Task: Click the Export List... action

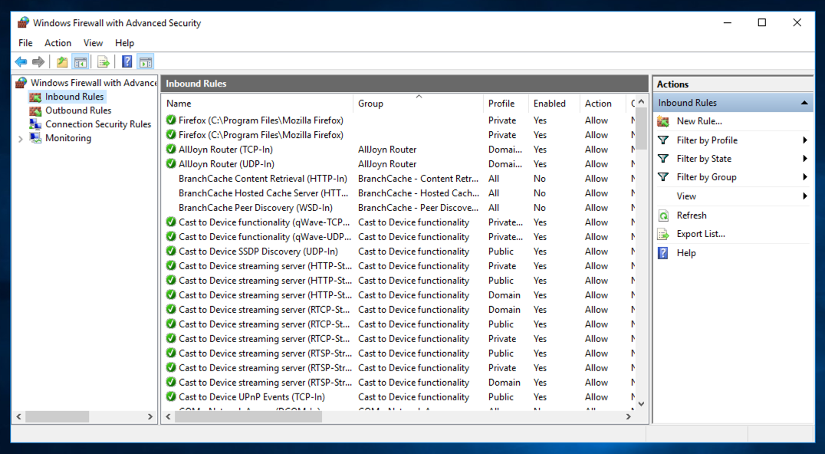Action: click(x=701, y=234)
